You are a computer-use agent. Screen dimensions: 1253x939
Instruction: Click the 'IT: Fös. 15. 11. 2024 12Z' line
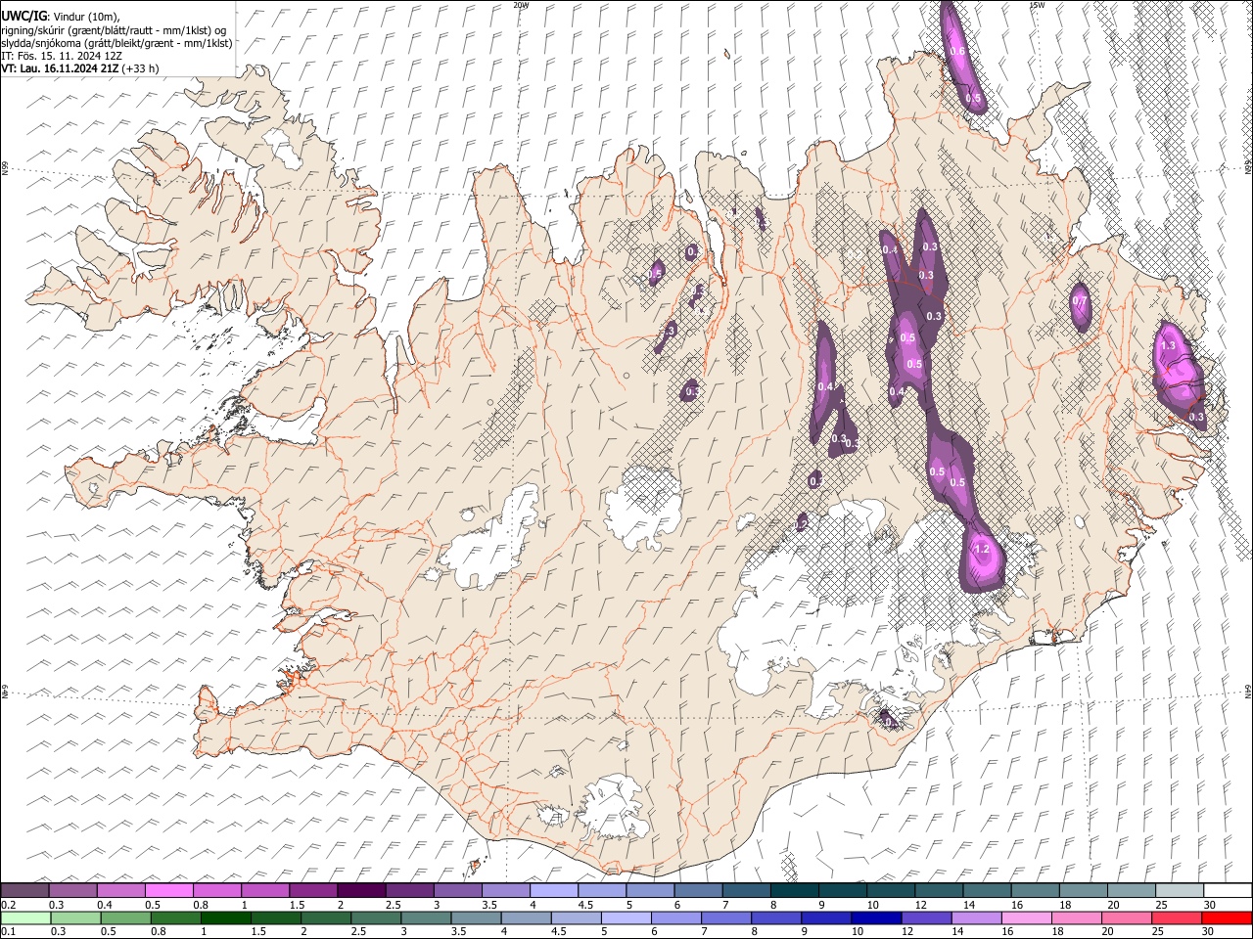62,56
